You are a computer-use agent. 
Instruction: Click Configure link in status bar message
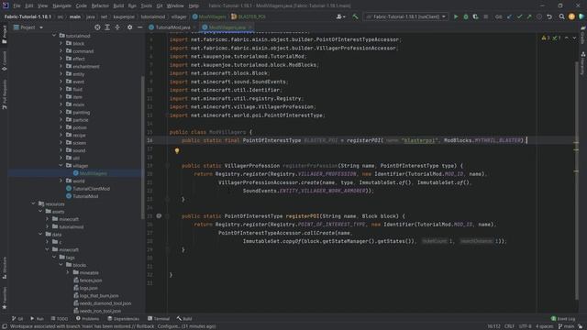click(168, 326)
